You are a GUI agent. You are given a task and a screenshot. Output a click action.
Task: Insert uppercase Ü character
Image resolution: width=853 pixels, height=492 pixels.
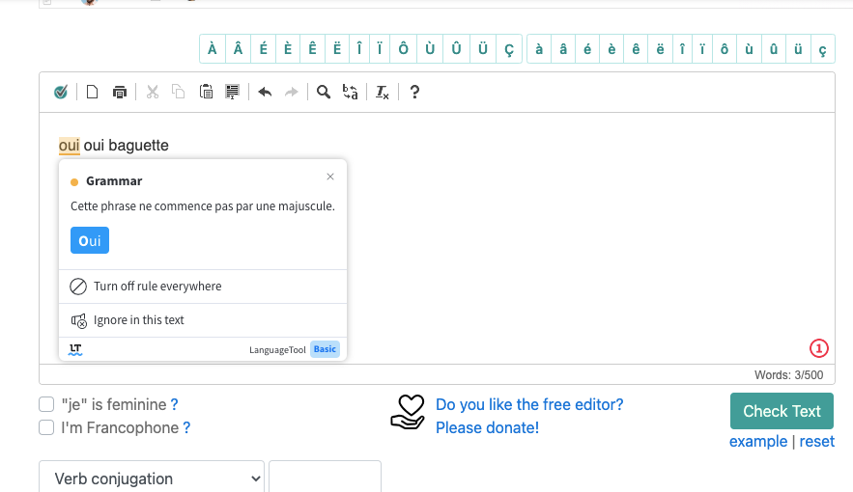pos(483,49)
